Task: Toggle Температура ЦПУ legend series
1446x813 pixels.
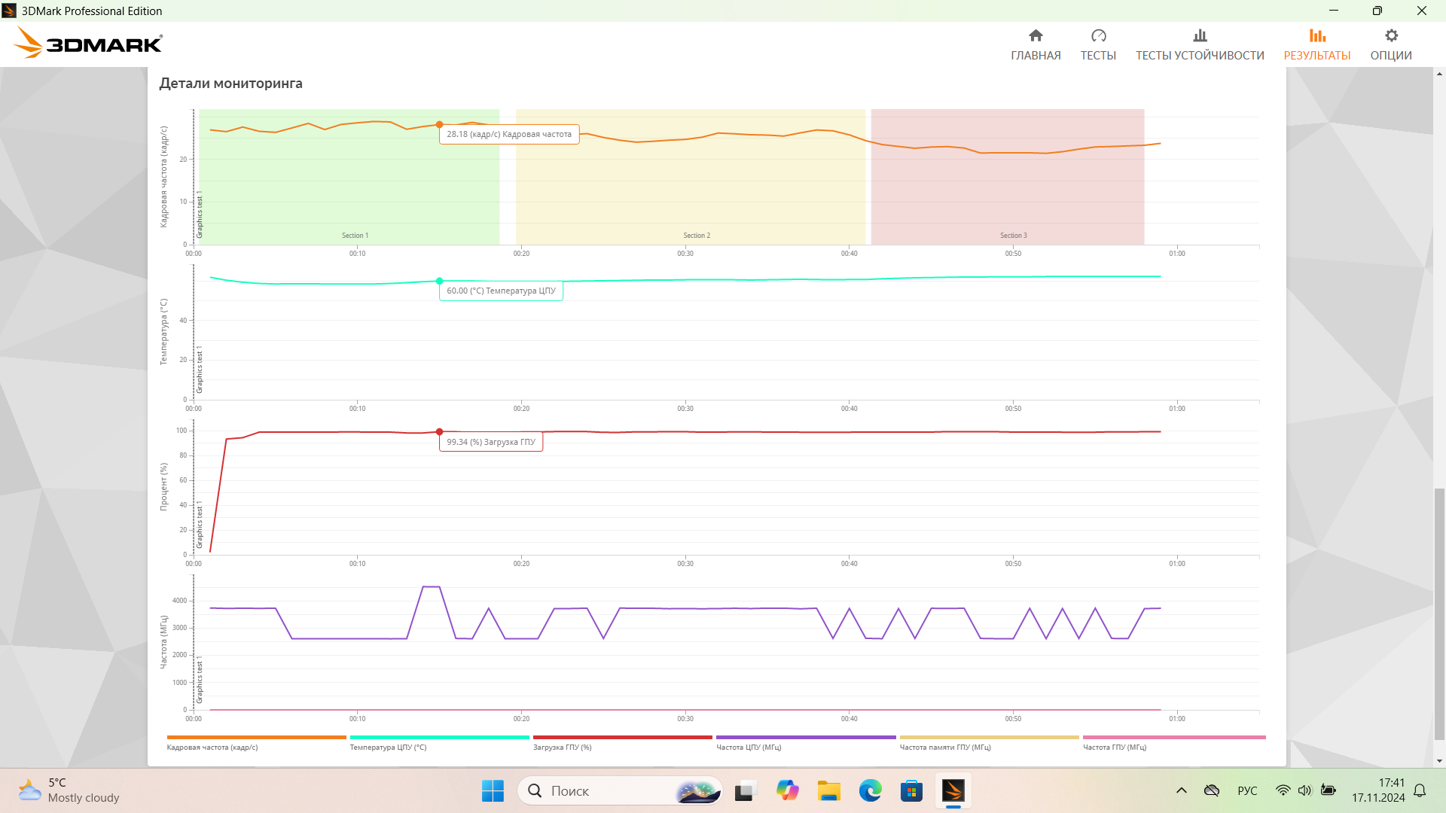Action: pyautogui.click(x=388, y=748)
